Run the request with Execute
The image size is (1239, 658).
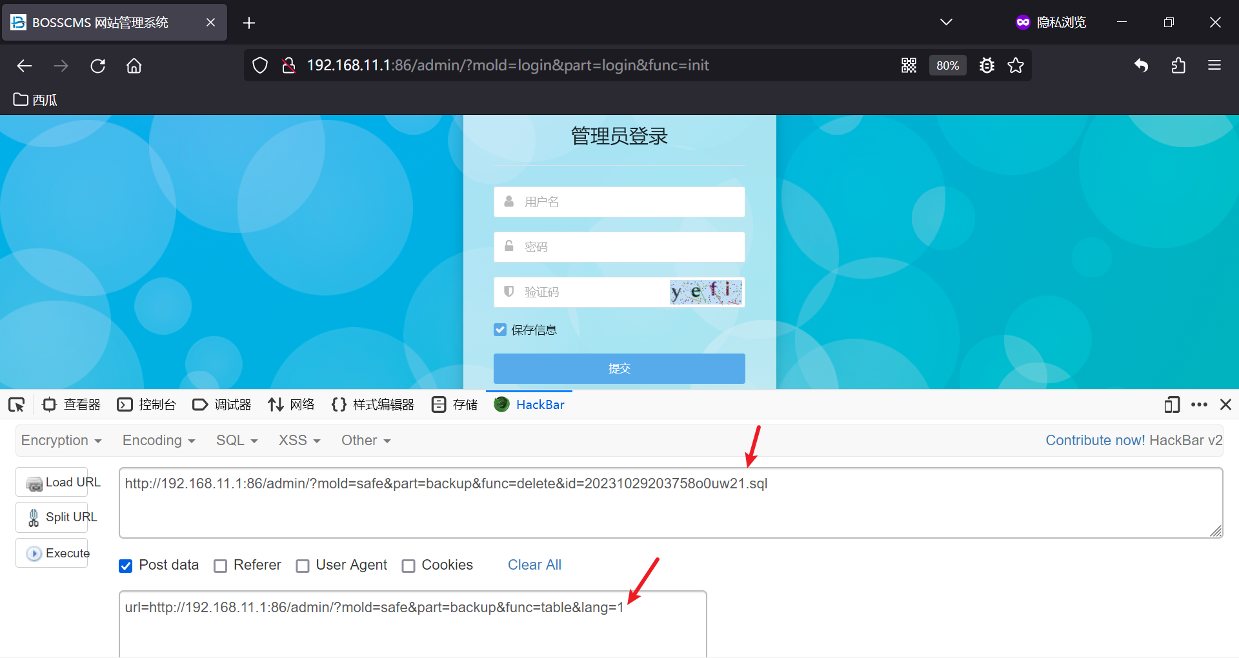[x=52, y=553]
